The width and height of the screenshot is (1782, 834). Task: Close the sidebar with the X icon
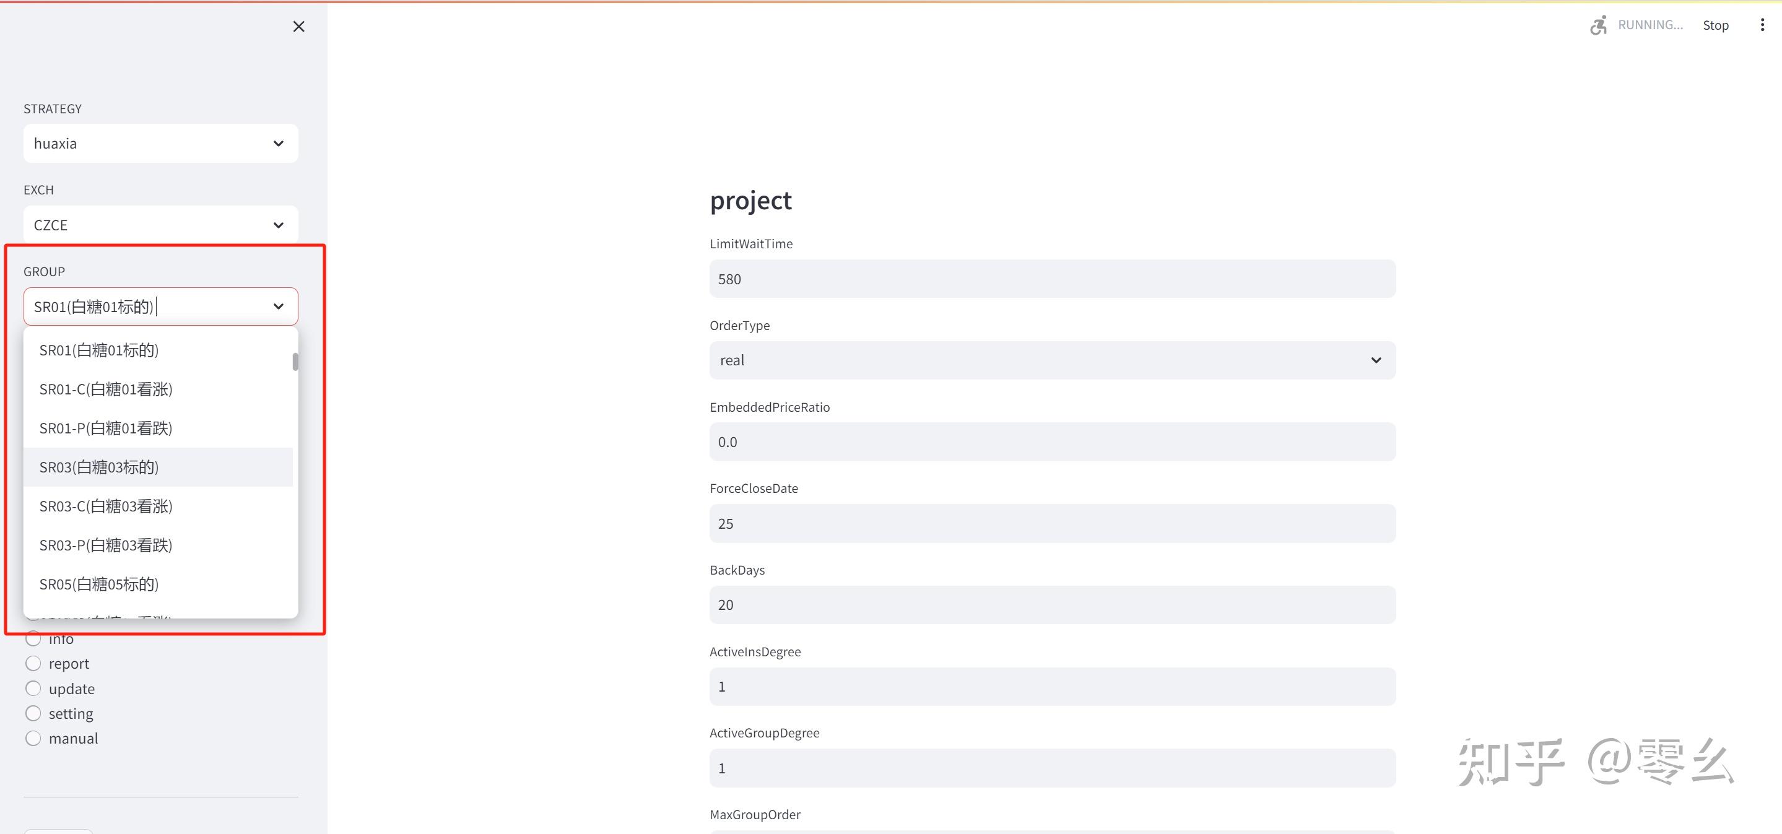(298, 26)
